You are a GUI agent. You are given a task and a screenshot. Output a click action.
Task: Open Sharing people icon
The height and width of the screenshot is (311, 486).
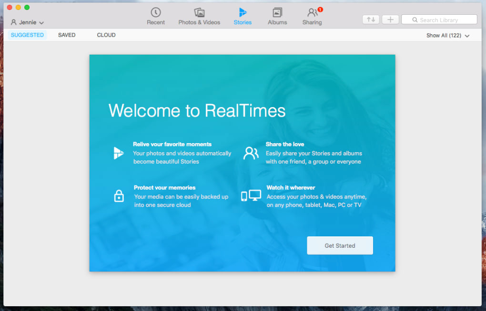coord(313,12)
